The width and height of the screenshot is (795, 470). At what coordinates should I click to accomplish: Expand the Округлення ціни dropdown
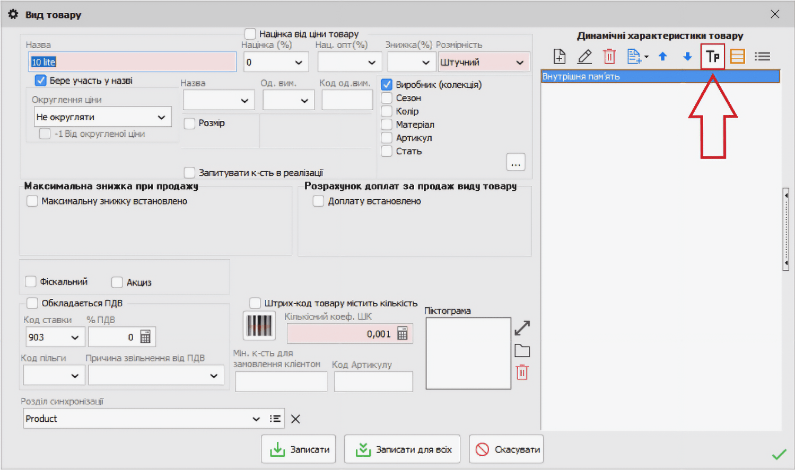(161, 117)
